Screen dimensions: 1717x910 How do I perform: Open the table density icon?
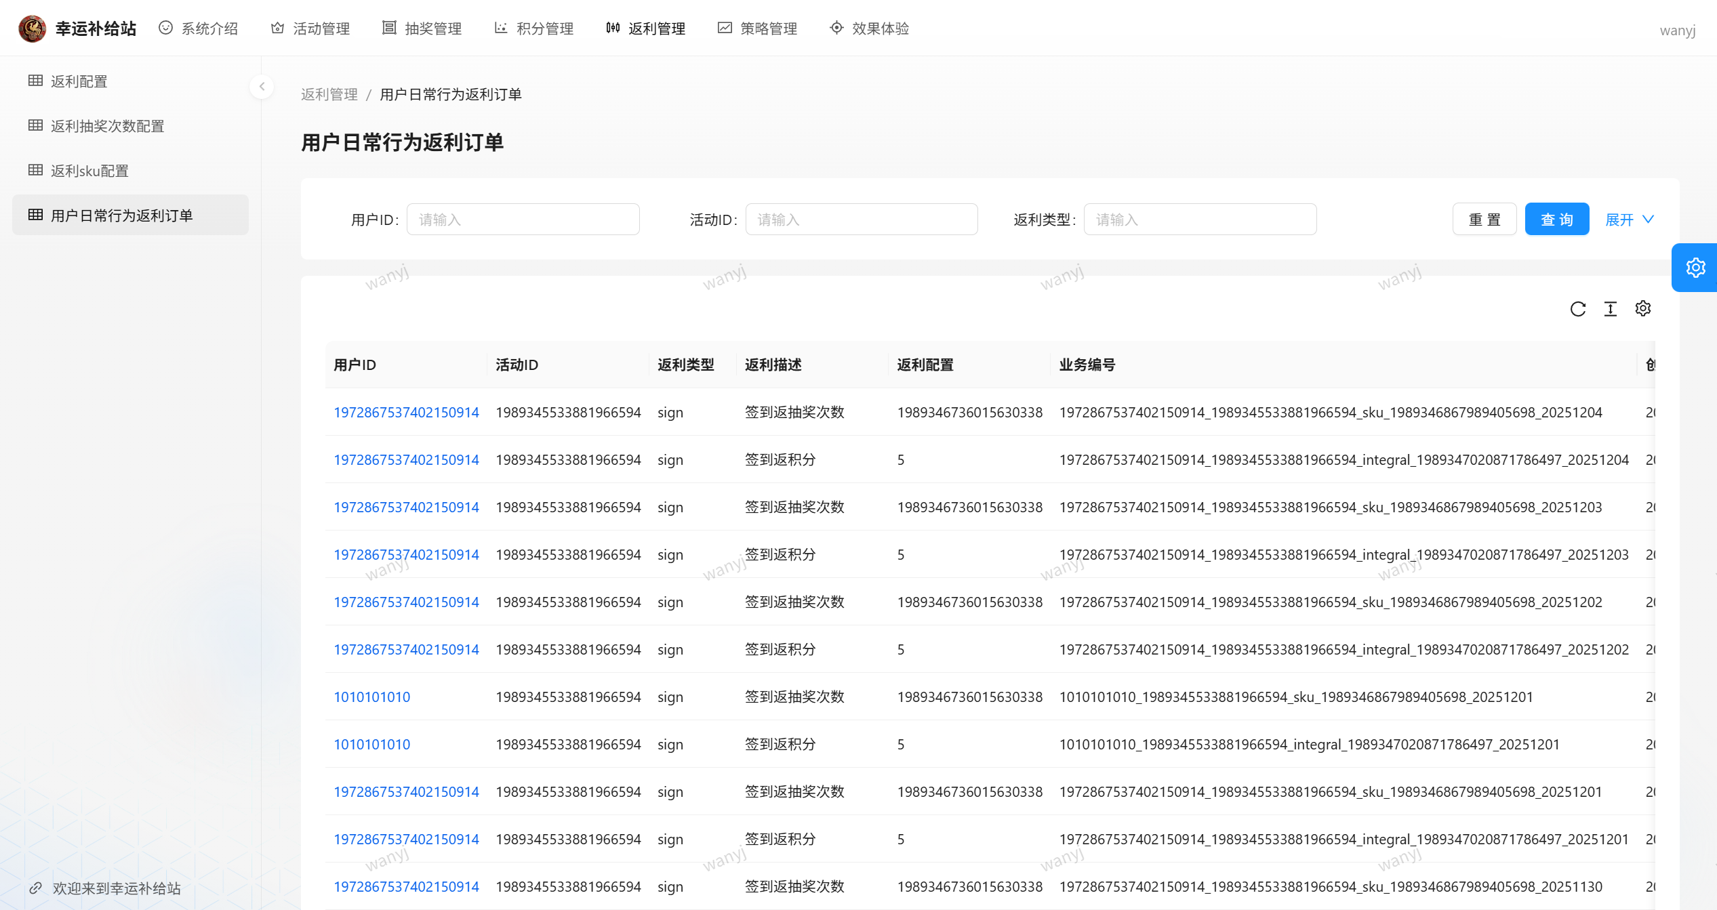pos(1610,309)
